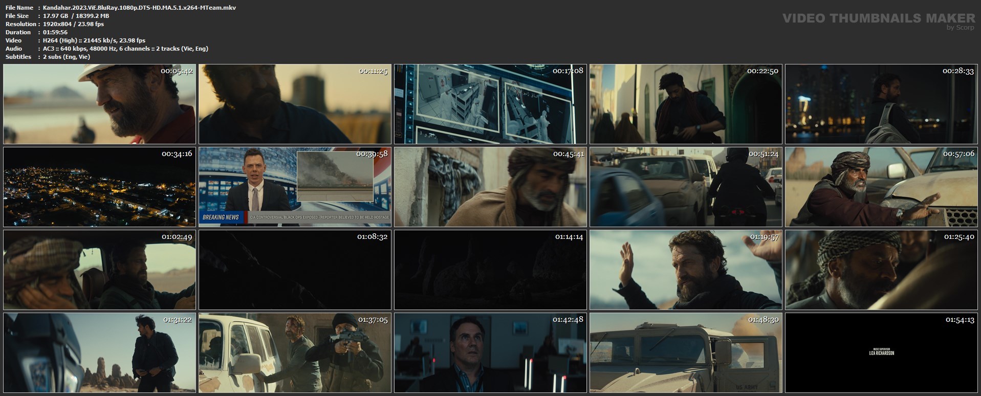Screen dimensions: 981x396
Task: Open the thumbnail at timestamp 00:57:06
Action: (881, 187)
